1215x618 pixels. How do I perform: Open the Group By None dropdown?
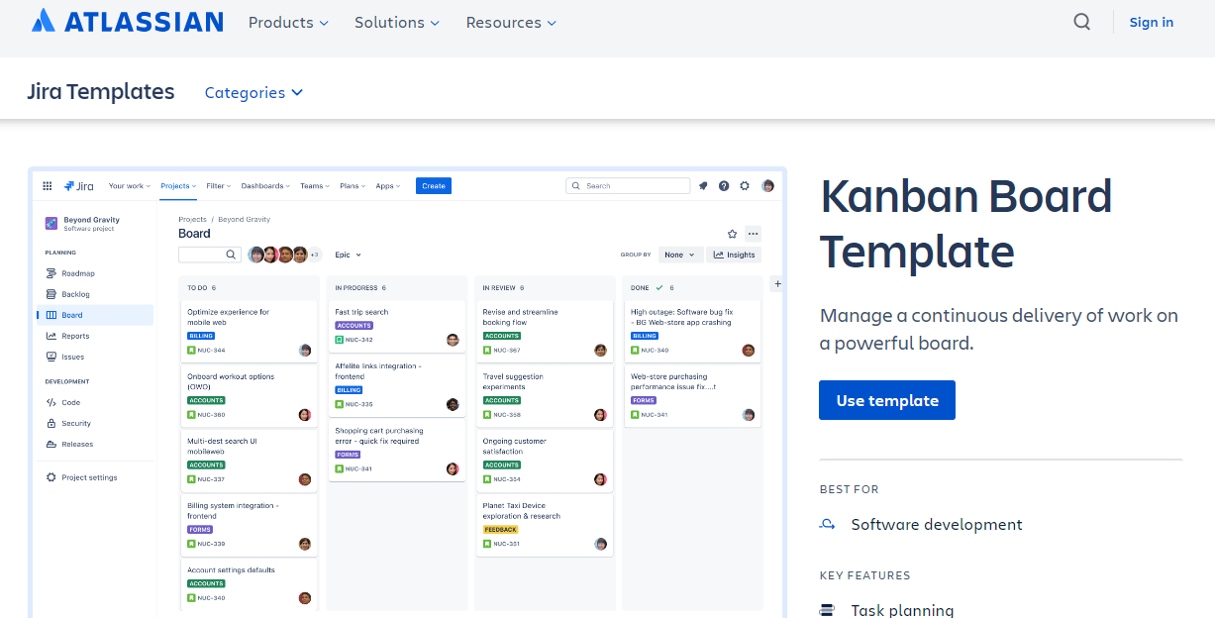click(680, 255)
